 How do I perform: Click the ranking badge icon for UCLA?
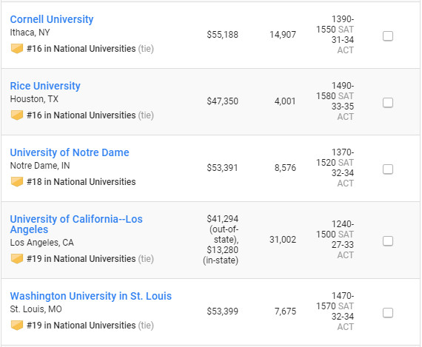(x=17, y=259)
